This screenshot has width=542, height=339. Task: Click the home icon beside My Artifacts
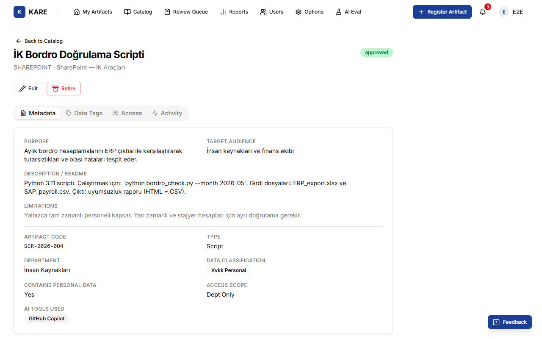click(77, 12)
